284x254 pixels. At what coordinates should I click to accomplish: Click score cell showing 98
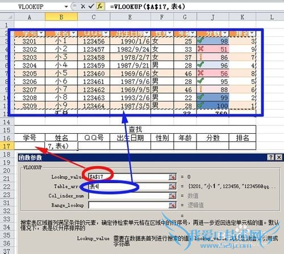pyautogui.click(x=212, y=41)
